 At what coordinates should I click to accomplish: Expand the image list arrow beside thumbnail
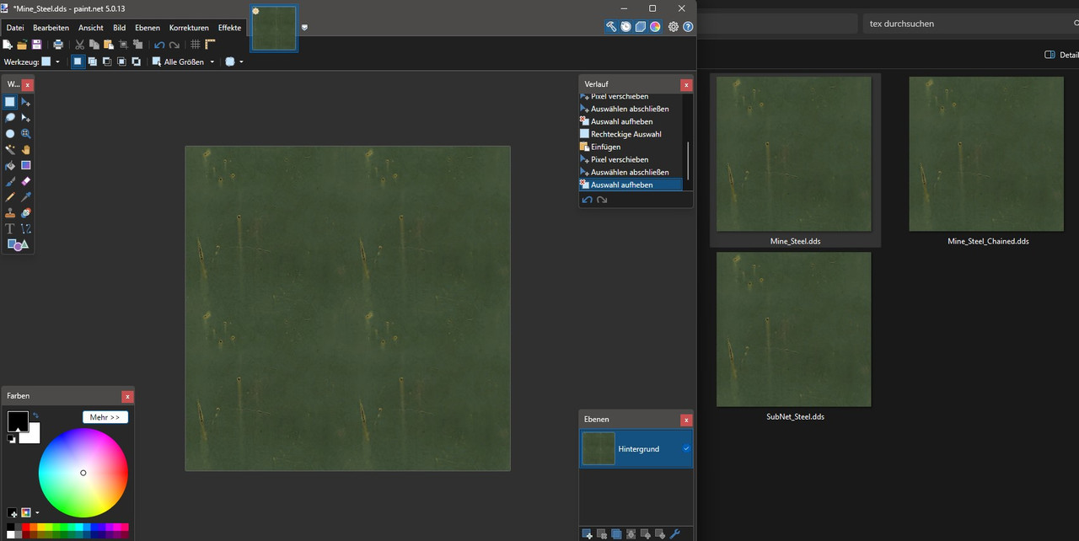pyautogui.click(x=304, y=27)
